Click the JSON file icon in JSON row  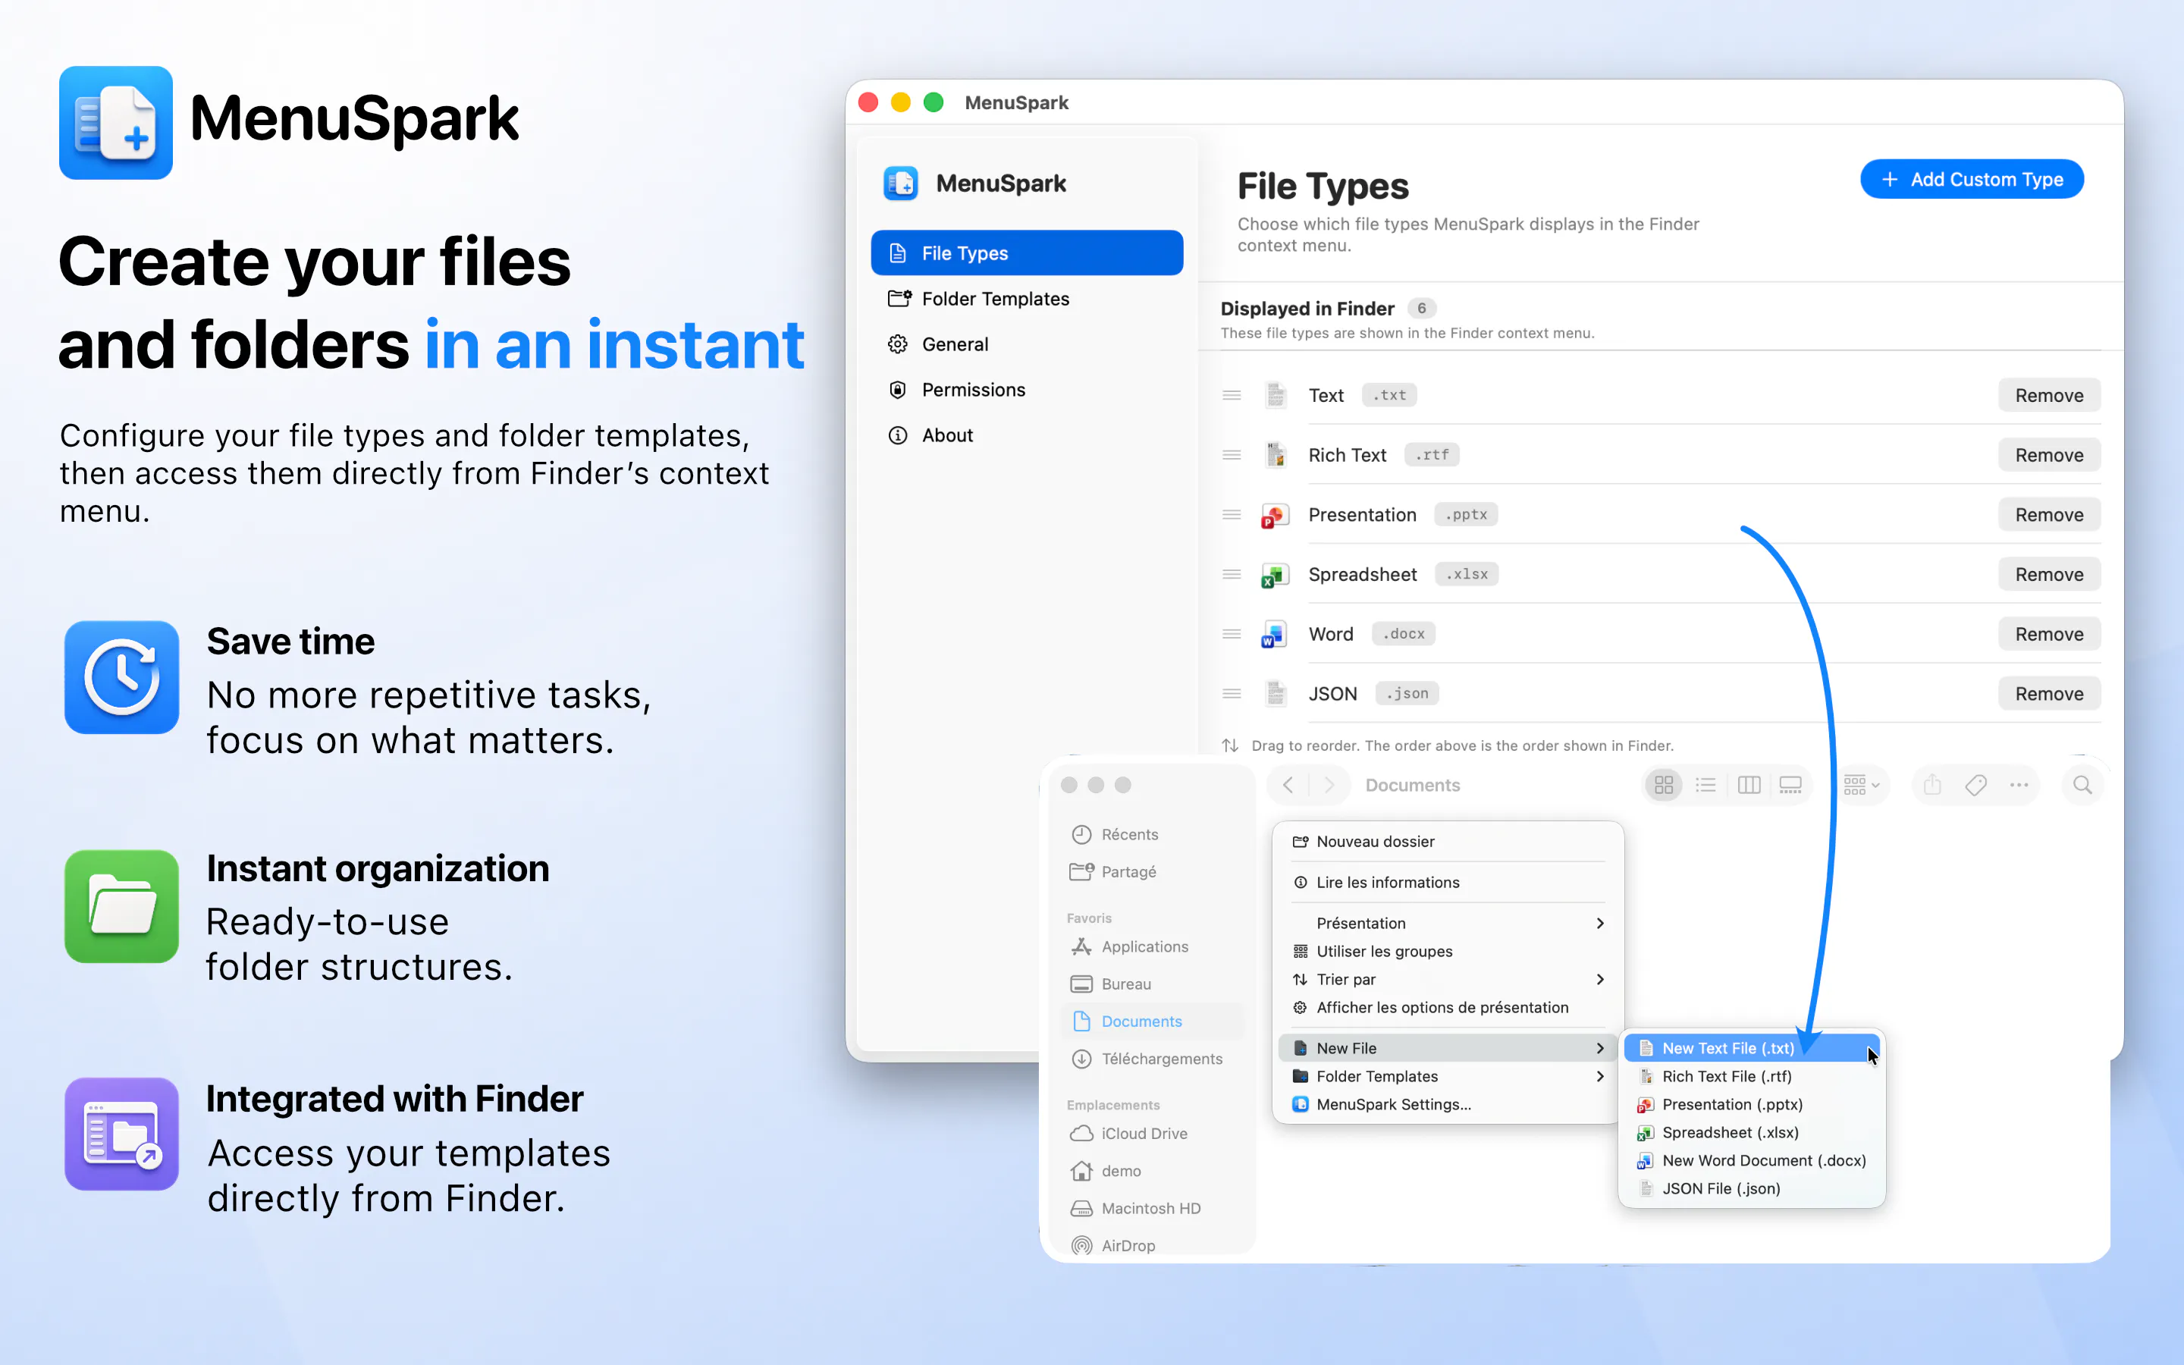coord(1276,693)
